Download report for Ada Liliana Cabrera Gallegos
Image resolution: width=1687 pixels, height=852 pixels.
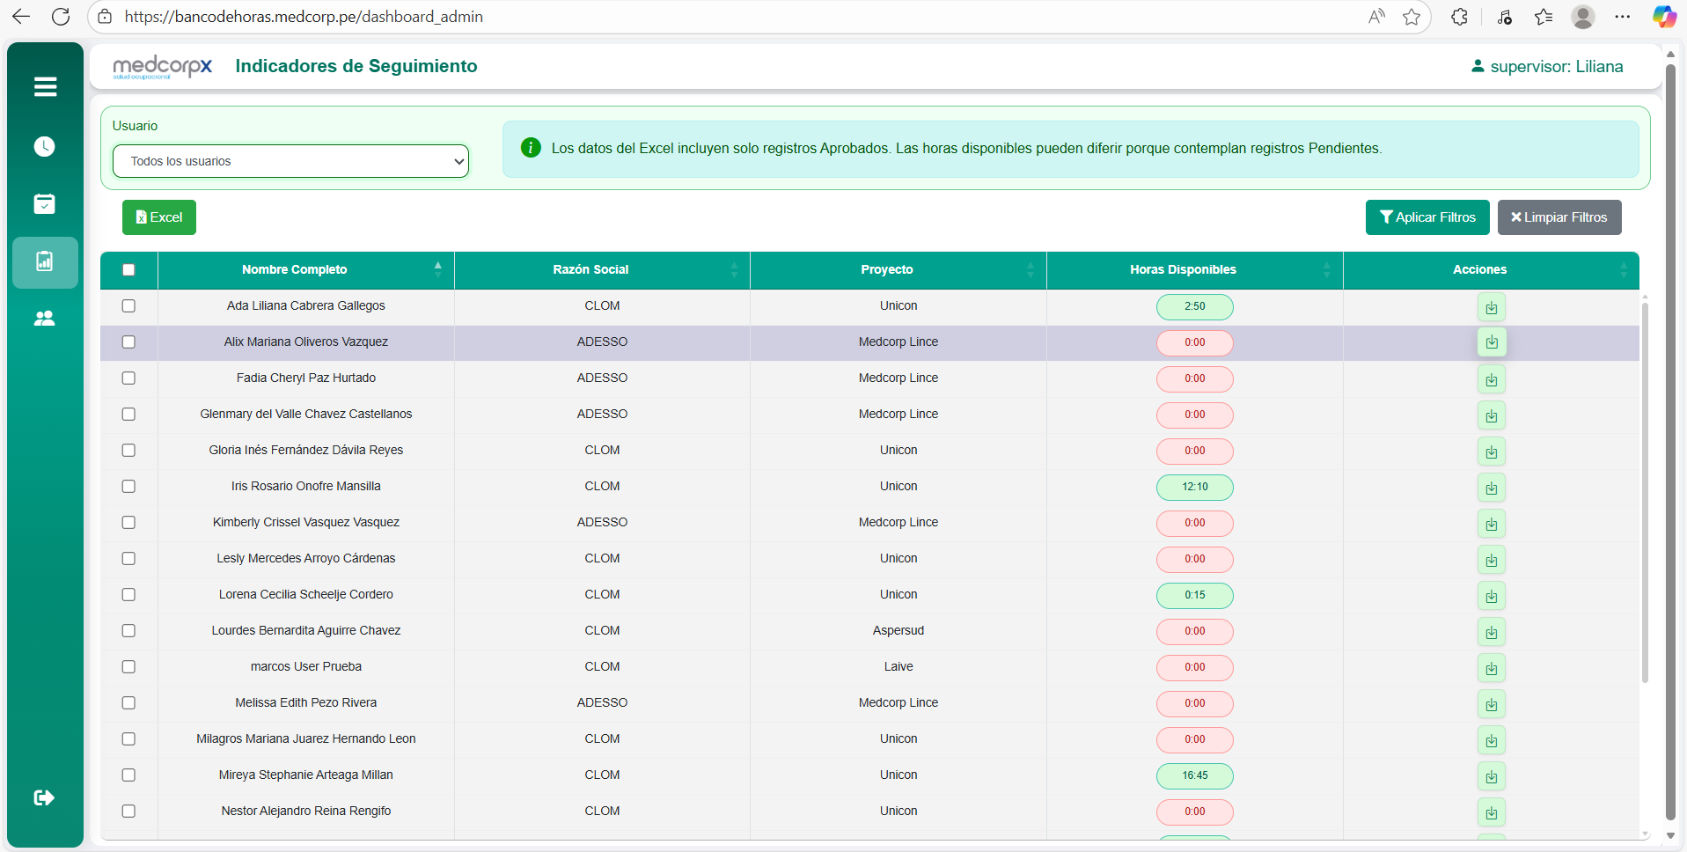pos(1491,307)
